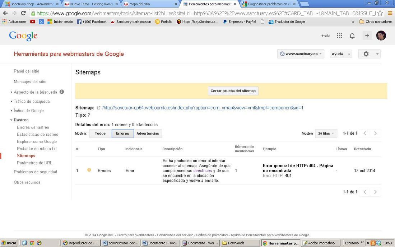Open Mensajes del sitio

tap(30, 81)
